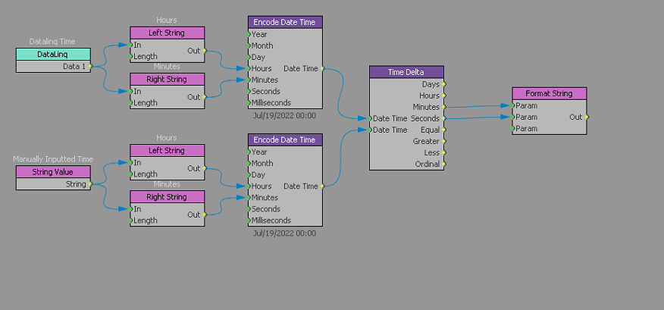
Task: Select the Left String node fed by DataLinq
Action: coord(168,33)
